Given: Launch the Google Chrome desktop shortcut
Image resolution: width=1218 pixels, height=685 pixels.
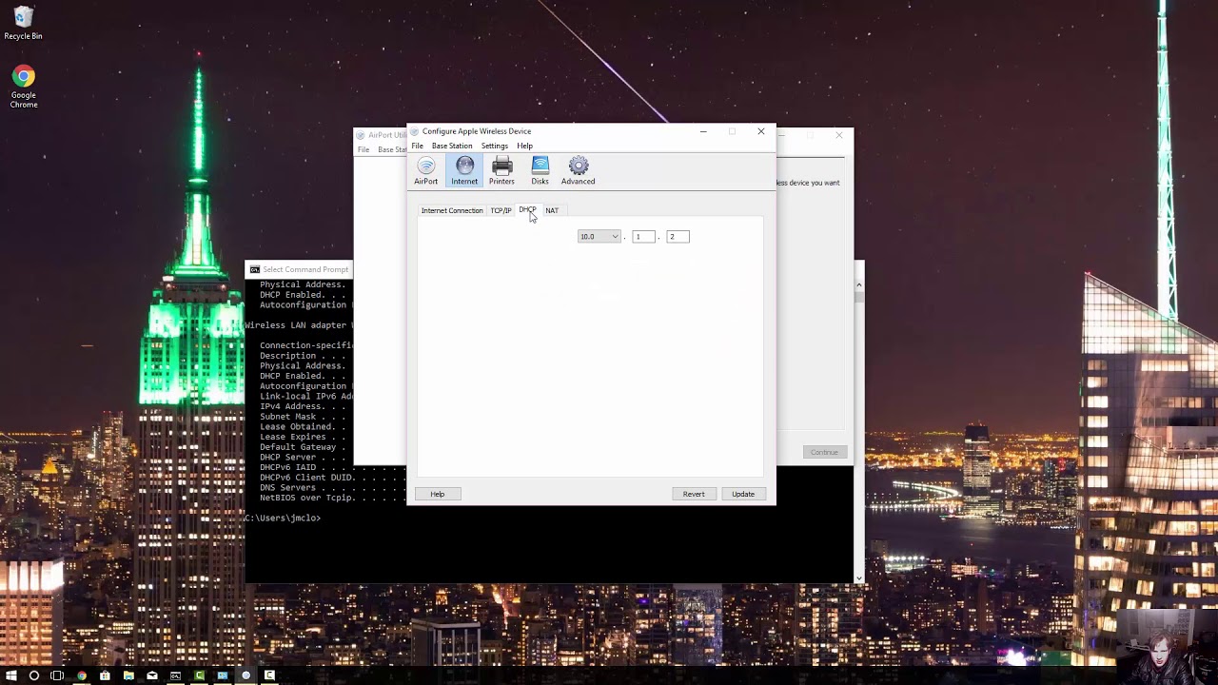Looking at the screenshot, I should tap(24, 87).
